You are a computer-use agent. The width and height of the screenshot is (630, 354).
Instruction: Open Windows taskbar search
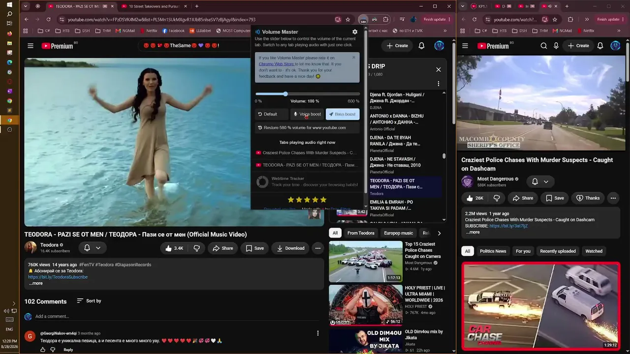[9, 14]
